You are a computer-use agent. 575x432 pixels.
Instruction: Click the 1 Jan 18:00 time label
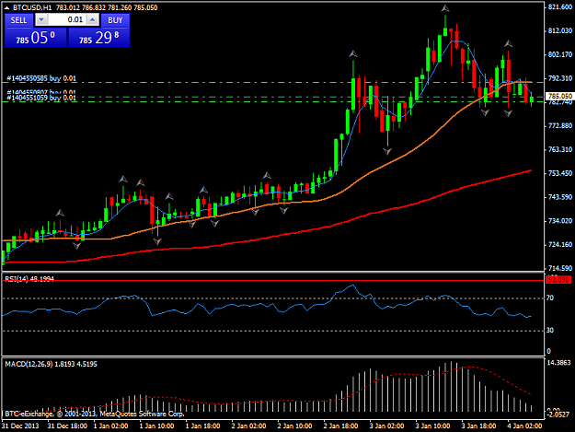[x=202, y=426]
